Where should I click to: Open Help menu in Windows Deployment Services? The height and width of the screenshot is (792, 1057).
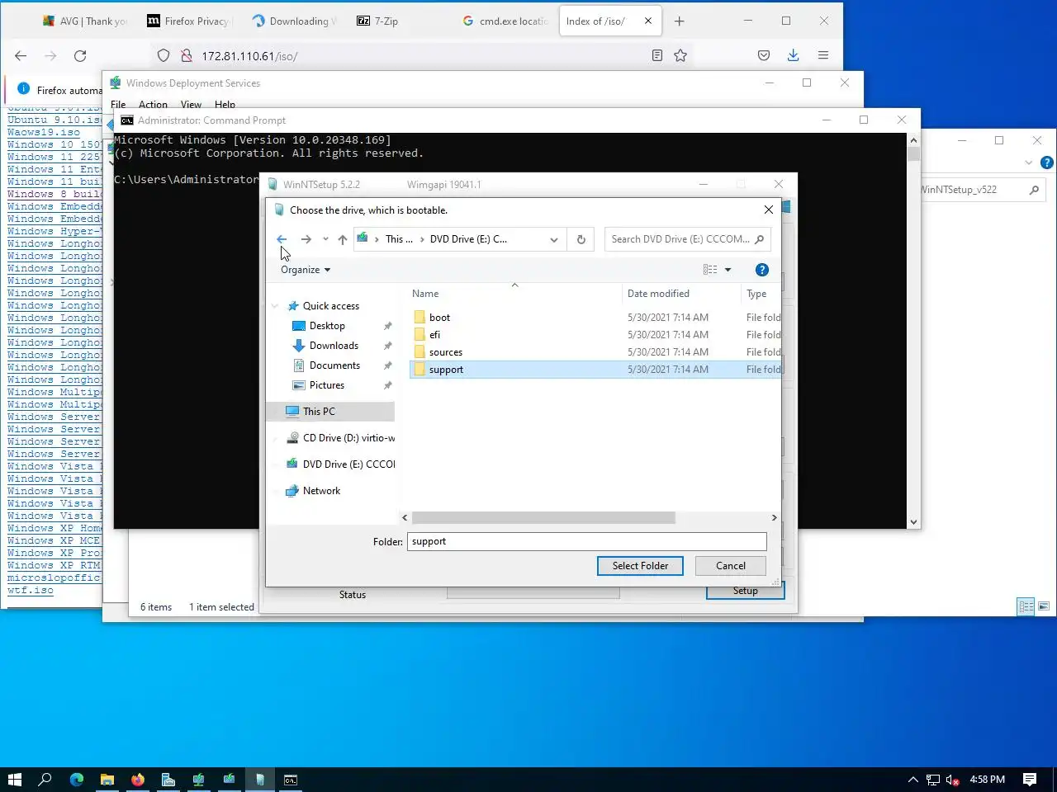(225, 105)
